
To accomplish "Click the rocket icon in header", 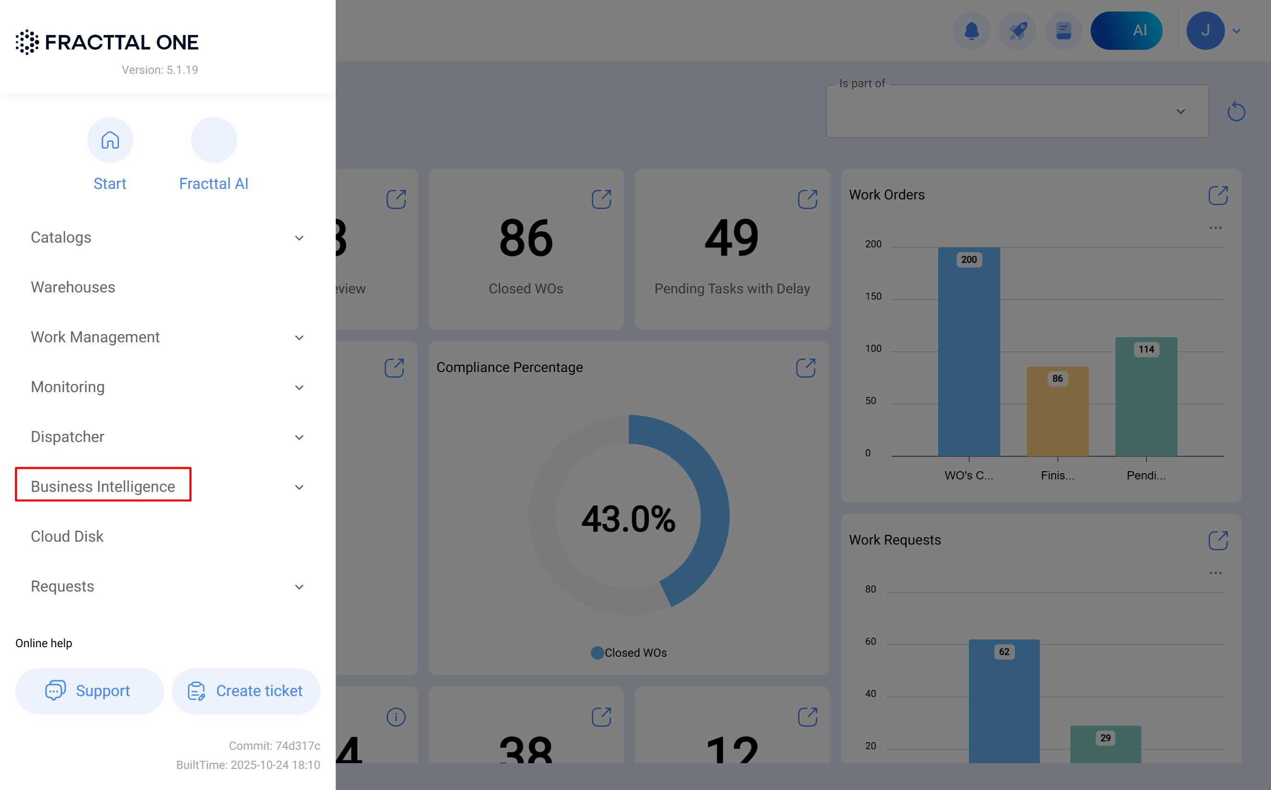I will [x=1017, y=31].
